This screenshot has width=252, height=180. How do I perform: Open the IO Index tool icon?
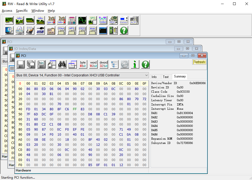pyautogui.click(x=61, y=20)
